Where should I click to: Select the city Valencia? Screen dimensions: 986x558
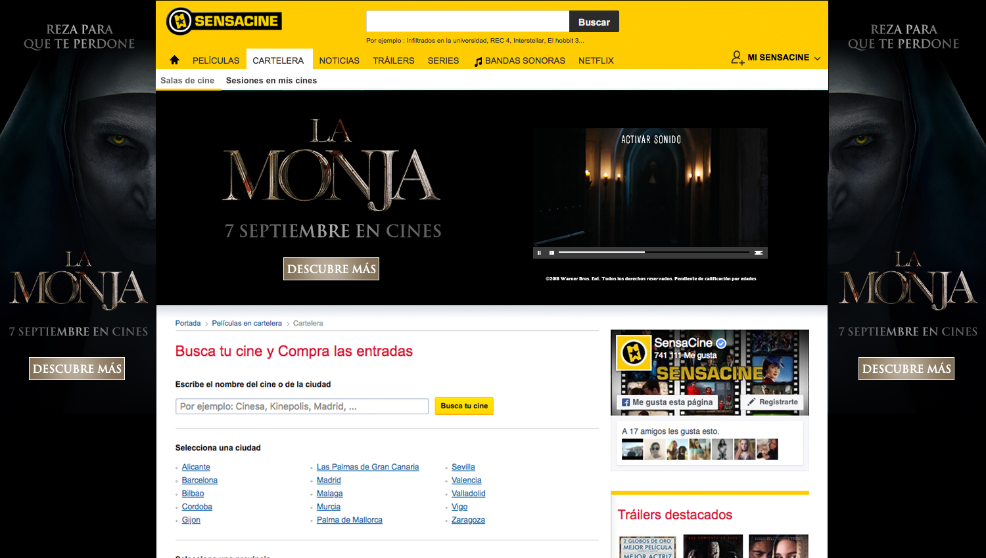466,480
